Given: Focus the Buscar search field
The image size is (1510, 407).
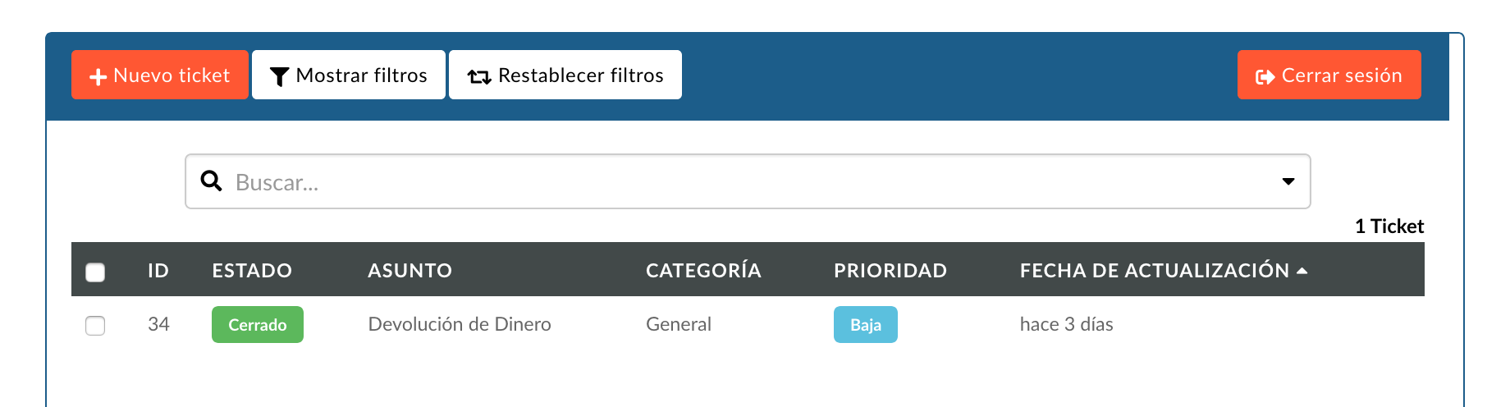Looking at the screenshot, I should point(748,181).
